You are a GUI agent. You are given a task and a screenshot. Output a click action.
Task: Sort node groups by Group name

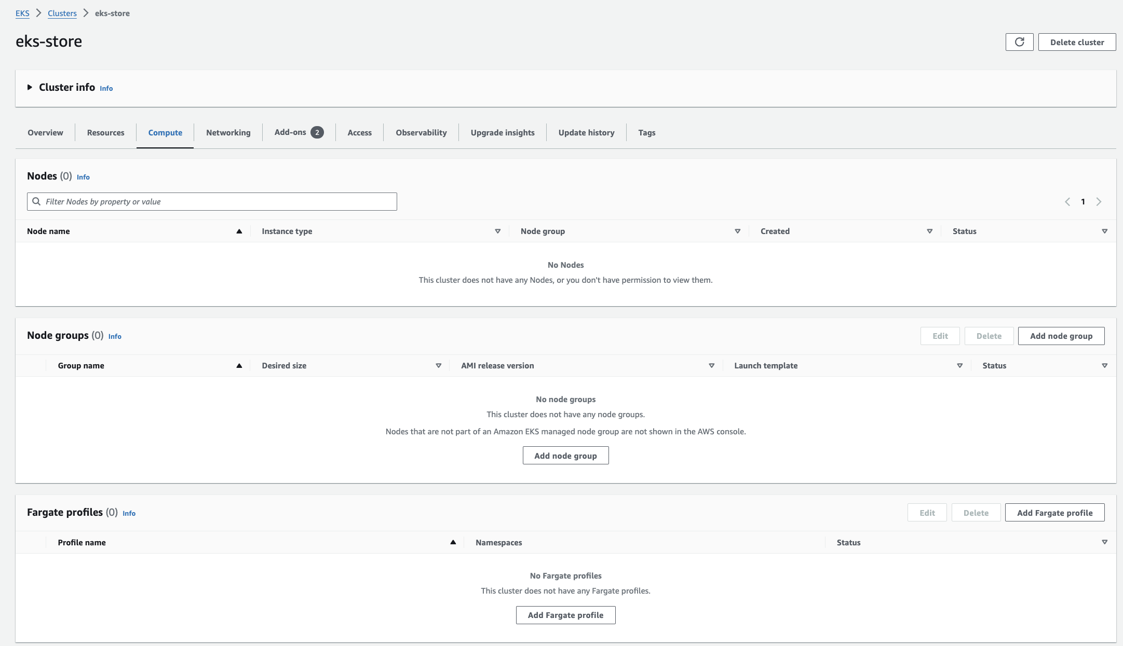click(x=239, y=365)
